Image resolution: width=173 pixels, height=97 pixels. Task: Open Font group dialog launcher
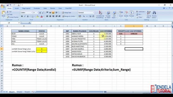tap(44, 20)
